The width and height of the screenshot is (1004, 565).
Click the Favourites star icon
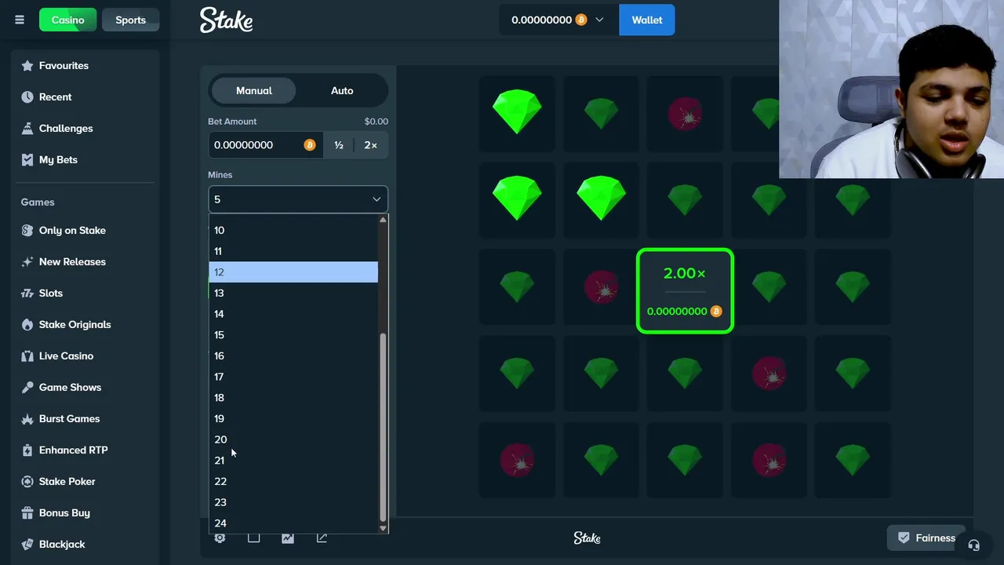pyautogui.click(x=27, y=66)
